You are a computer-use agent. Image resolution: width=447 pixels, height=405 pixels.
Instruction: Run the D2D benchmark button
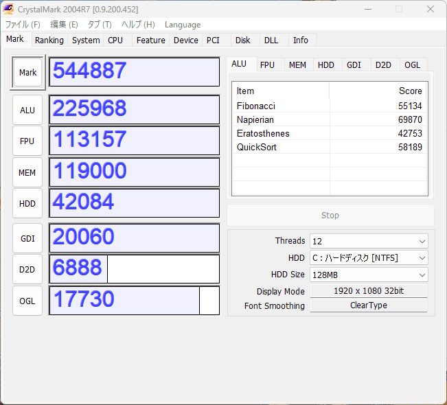pos(27,269)
